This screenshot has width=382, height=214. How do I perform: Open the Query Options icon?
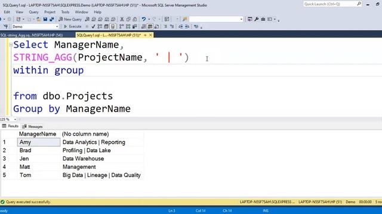[x=106, y=26]
